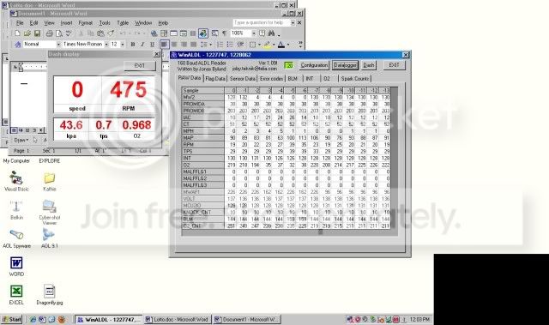Expand the font size 12 dropdown

pyautogui.click(x=122, y=45)
